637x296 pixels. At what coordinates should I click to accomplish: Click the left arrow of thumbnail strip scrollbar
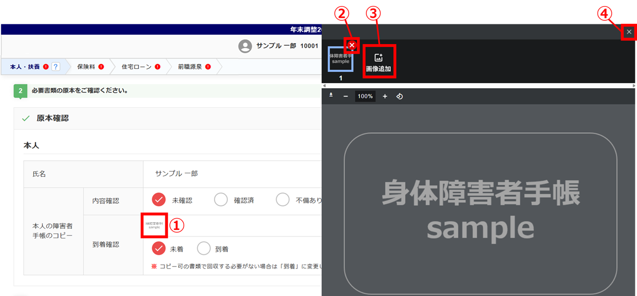(324, 86)
